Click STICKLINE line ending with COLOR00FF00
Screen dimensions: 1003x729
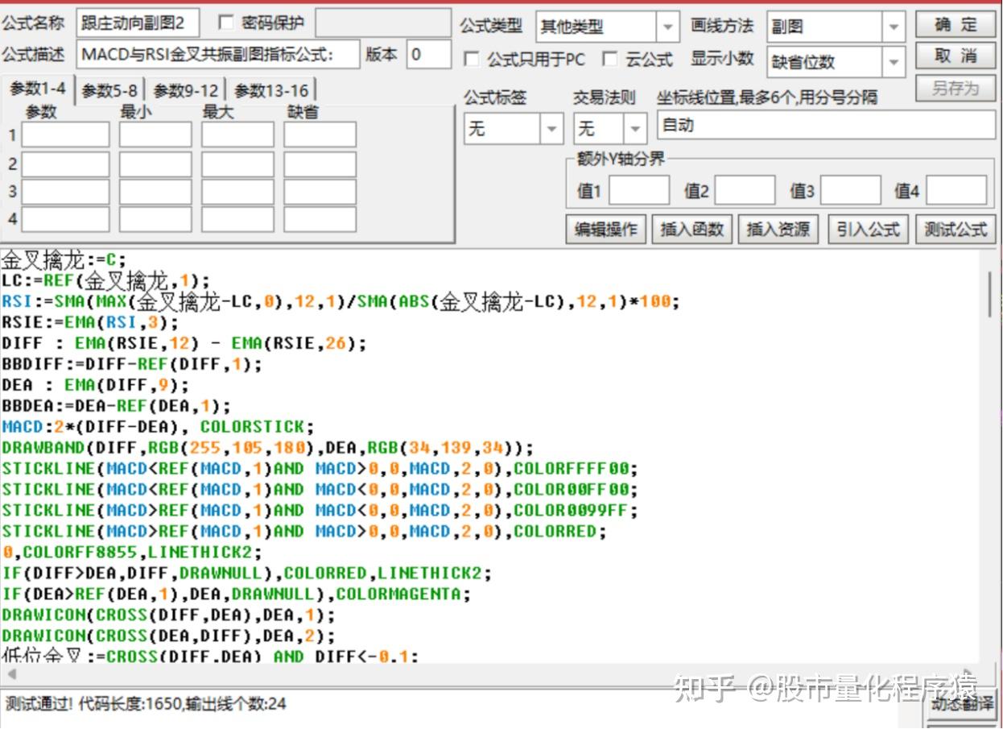coord(320,490)
